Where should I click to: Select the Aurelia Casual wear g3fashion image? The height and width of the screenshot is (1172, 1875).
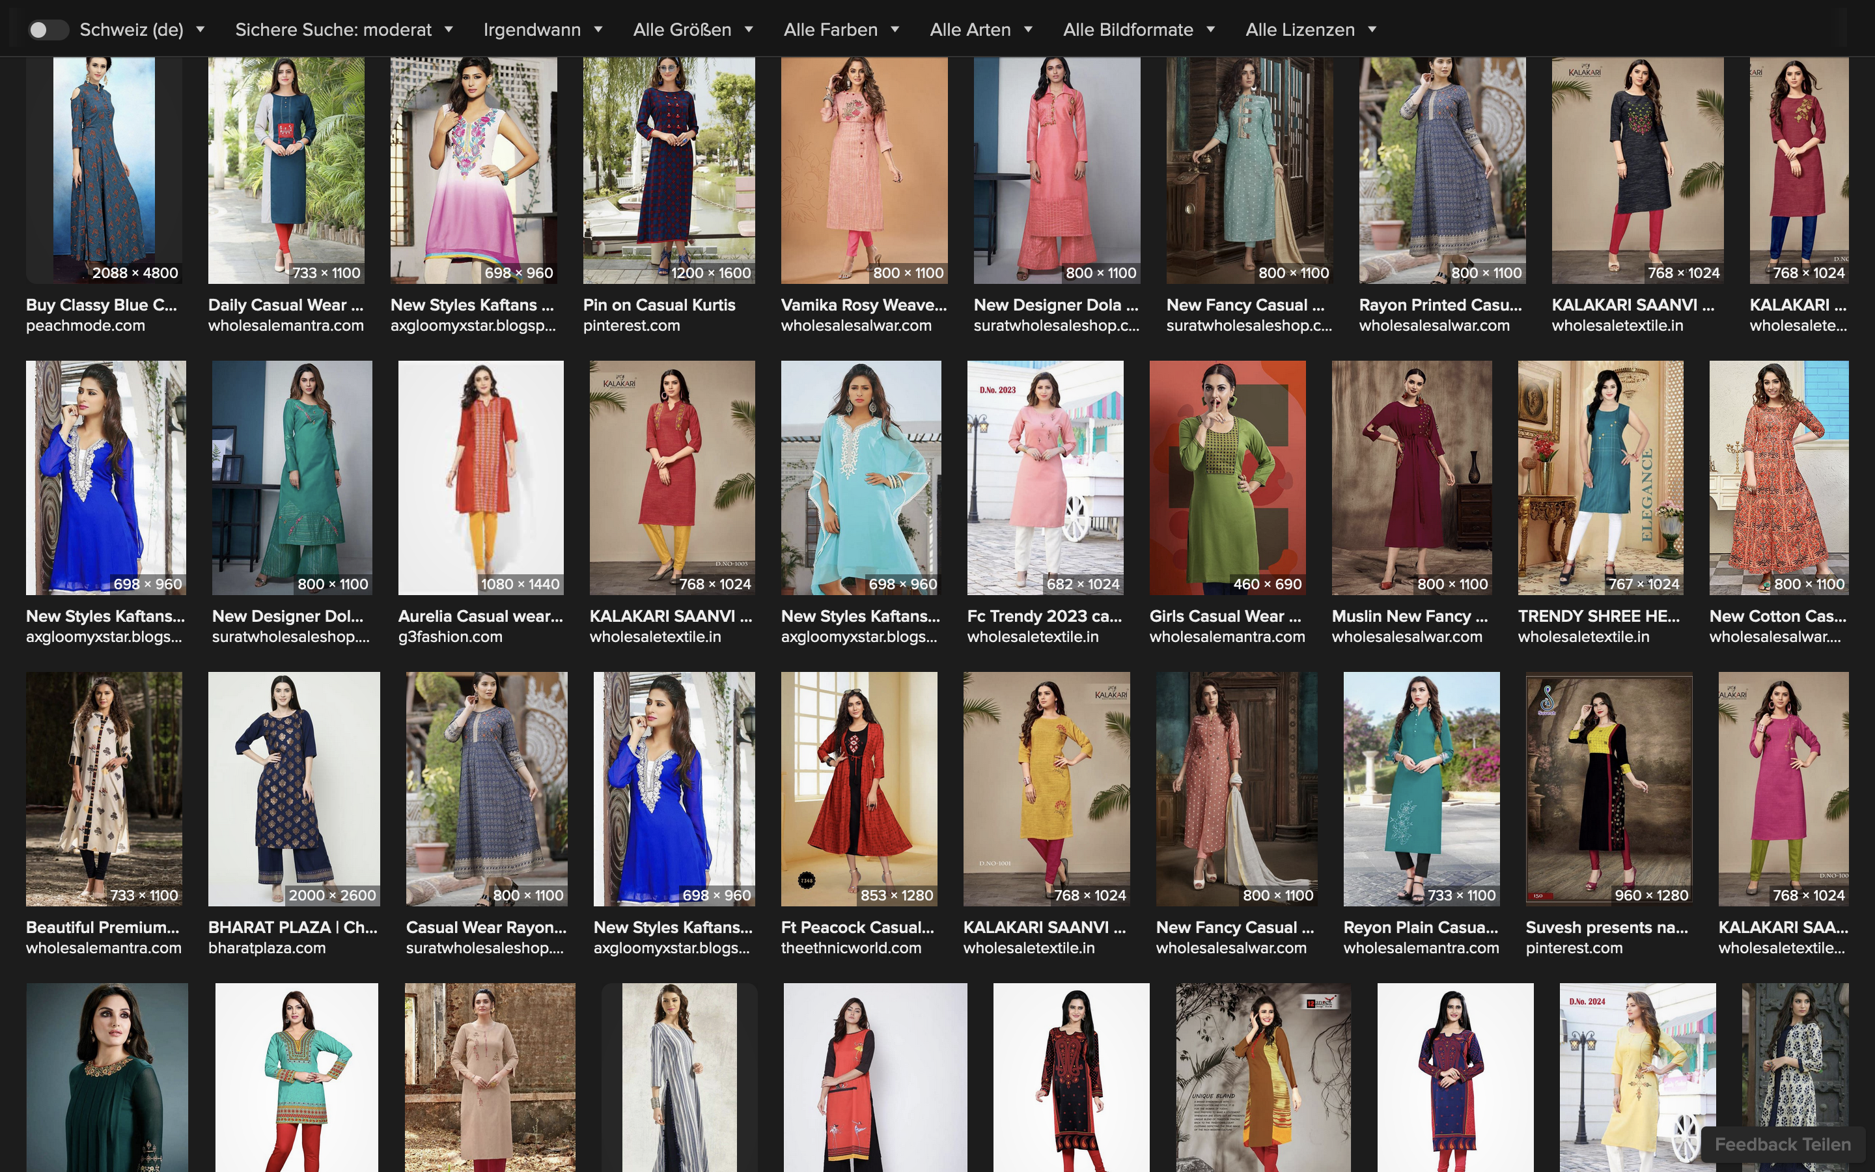point(480,477)
